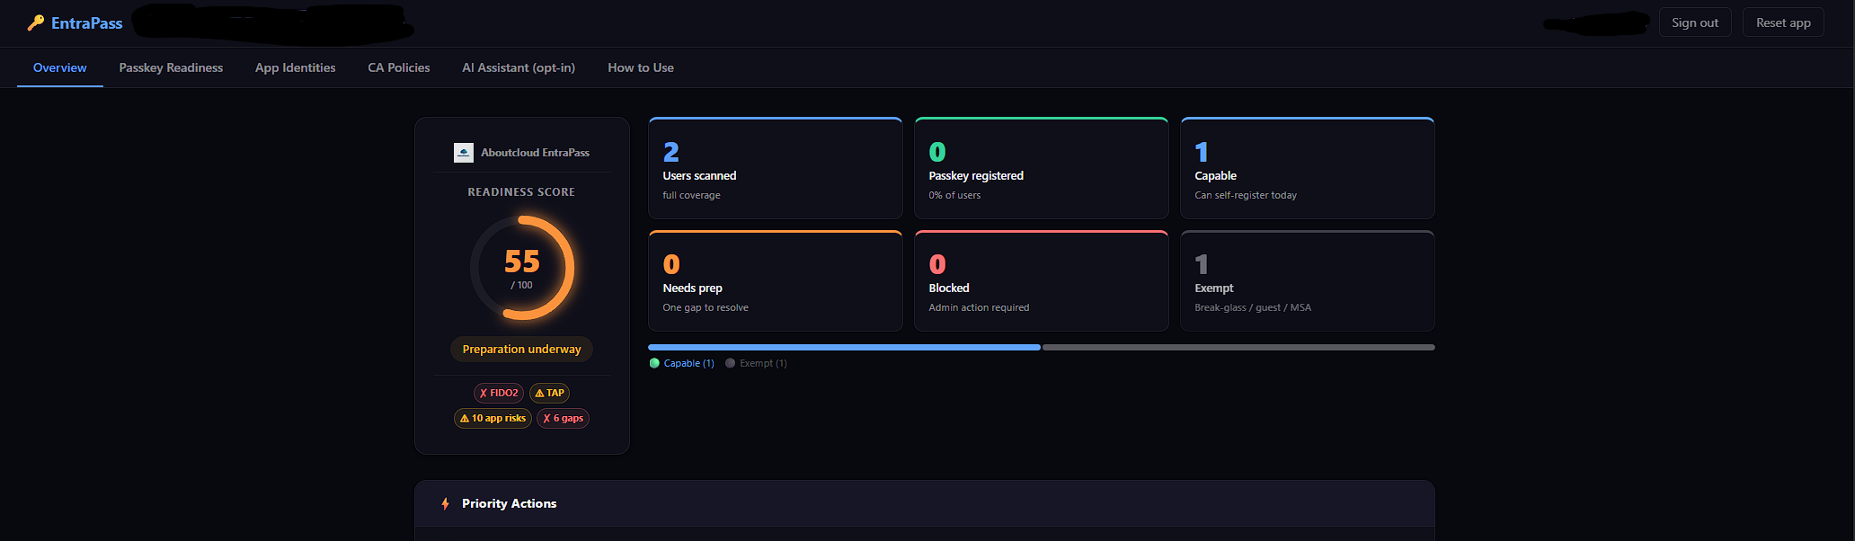The width and height of the screenshot is (1855, 541).
Task: Click the 6 gaps badge
Action: coord(563,418)
